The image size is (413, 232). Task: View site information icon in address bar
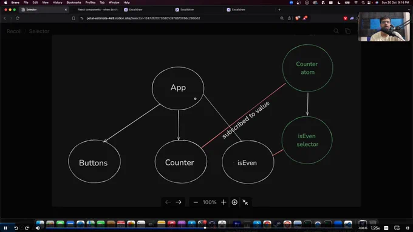82,18
